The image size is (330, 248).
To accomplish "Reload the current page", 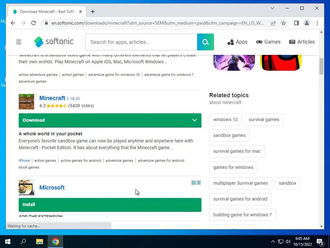I will [34, 23].
